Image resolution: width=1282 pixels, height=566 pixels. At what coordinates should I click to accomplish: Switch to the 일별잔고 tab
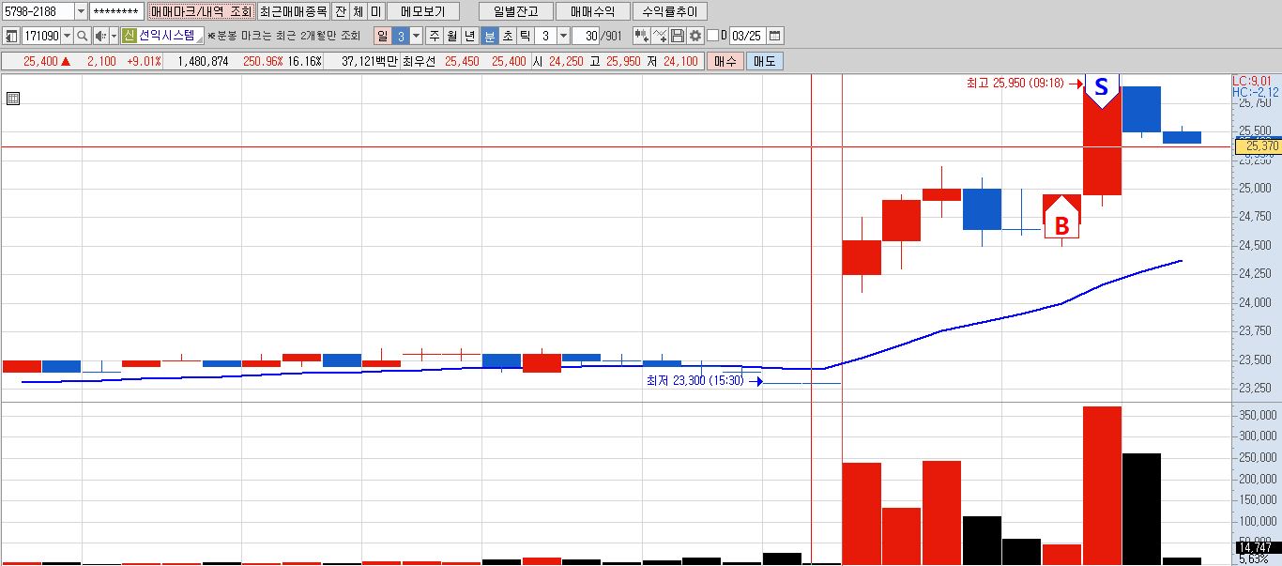pyautogui.click(x=515, y=11)
